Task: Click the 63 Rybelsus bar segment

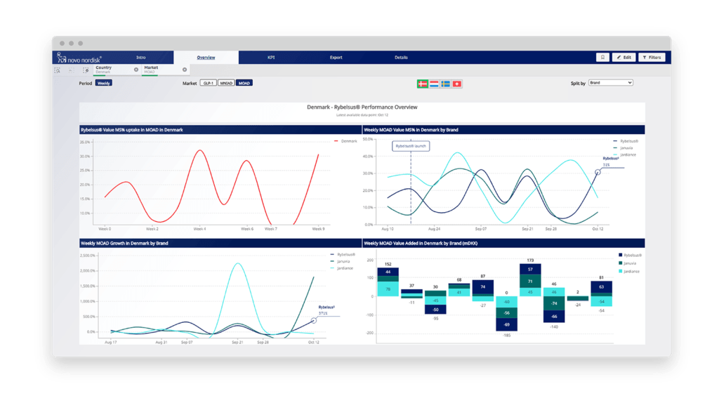Action: 601,287
